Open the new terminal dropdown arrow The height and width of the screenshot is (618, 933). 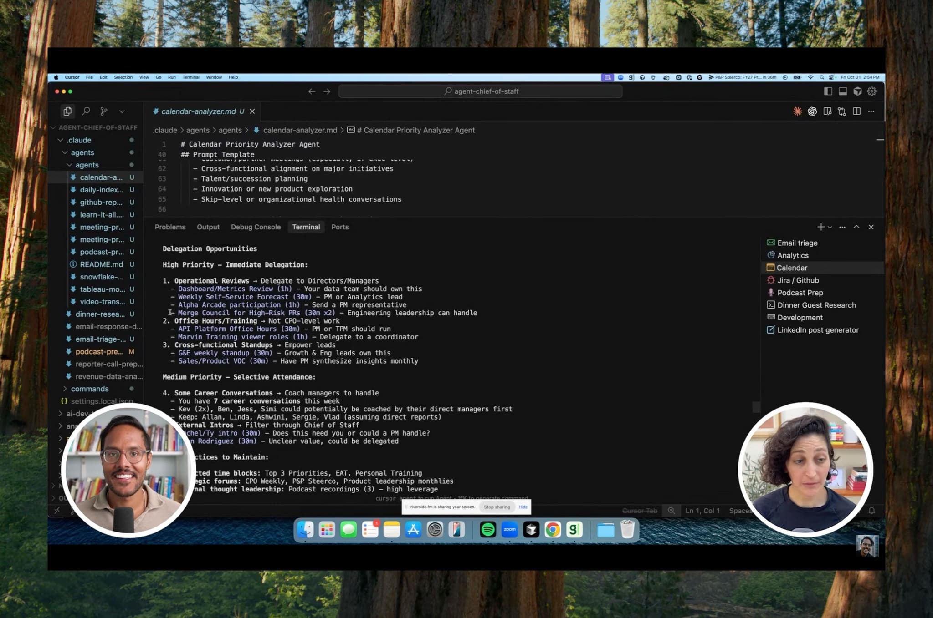830,227
